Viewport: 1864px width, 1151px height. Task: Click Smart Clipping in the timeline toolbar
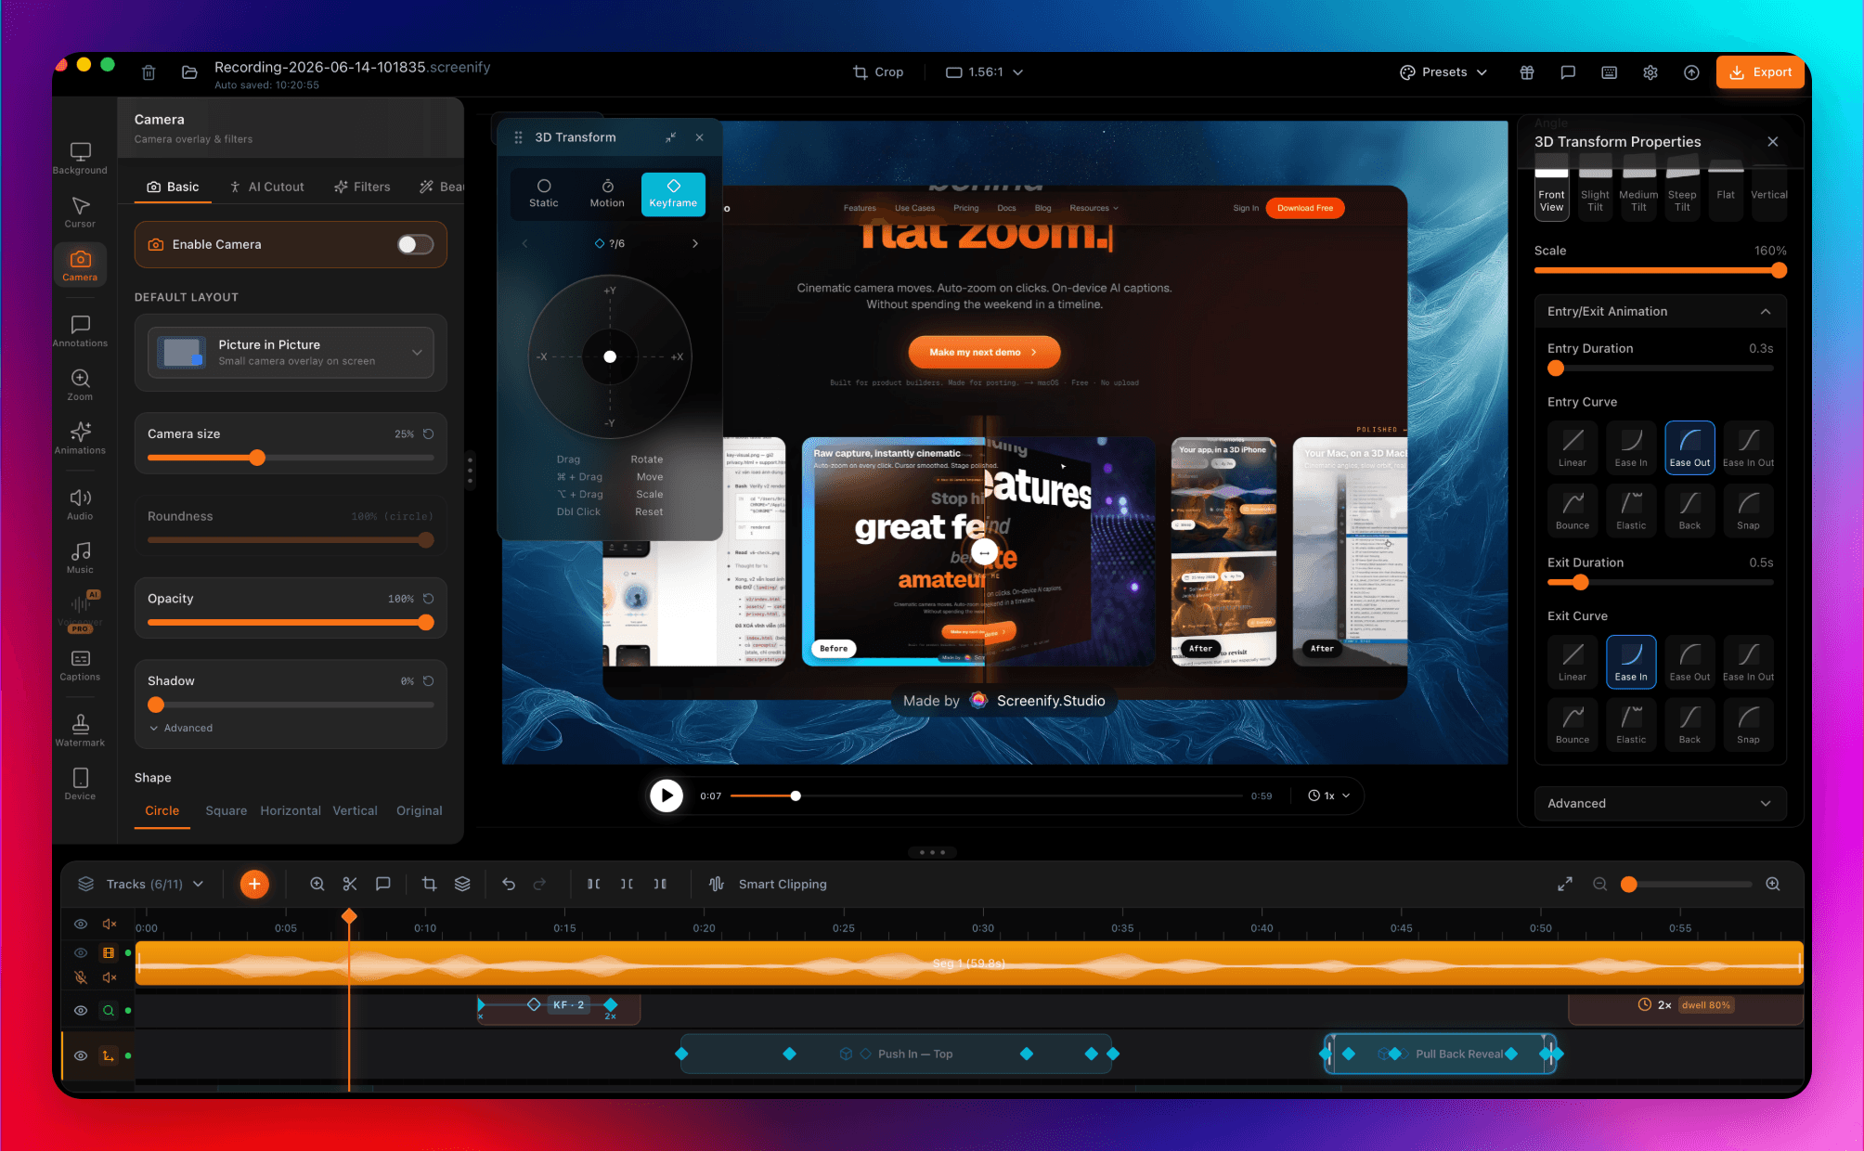[768, 884]
